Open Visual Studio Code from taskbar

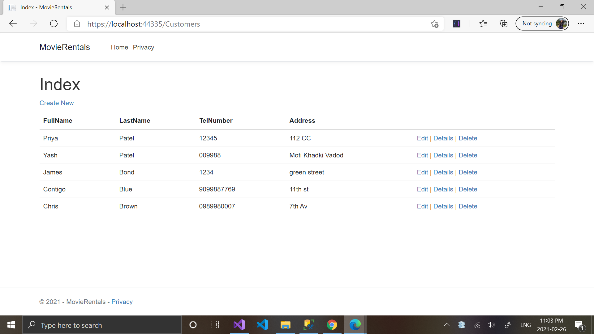click(x=262, y=325)
